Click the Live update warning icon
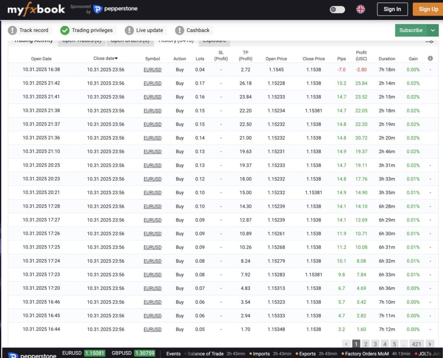This screenshot has width=443, height=358. (x=129, y=30)
